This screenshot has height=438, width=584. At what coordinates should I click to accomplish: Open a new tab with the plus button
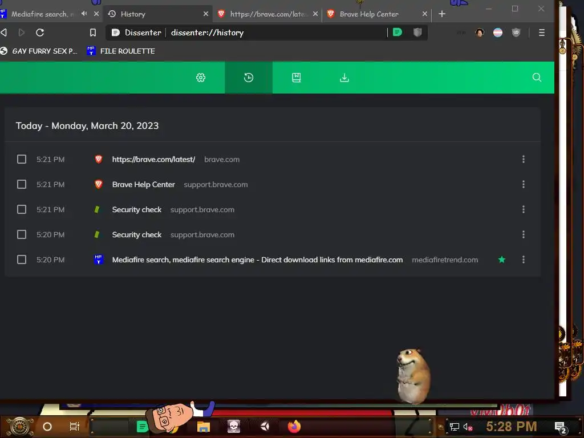point(442,14)
